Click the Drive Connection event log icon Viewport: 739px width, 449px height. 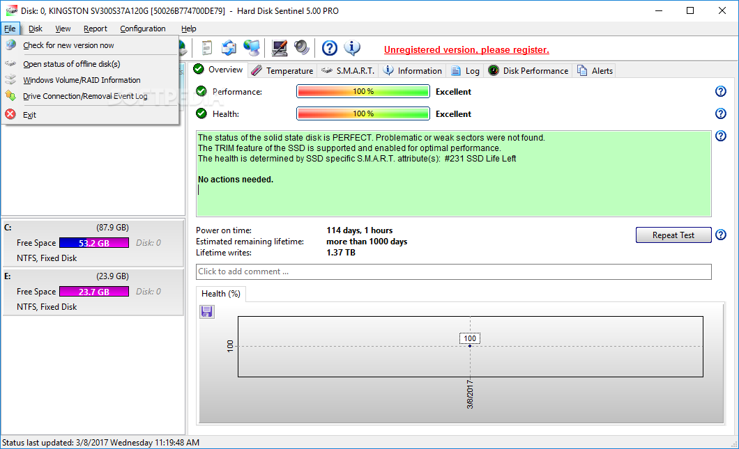tap(10, 95)
